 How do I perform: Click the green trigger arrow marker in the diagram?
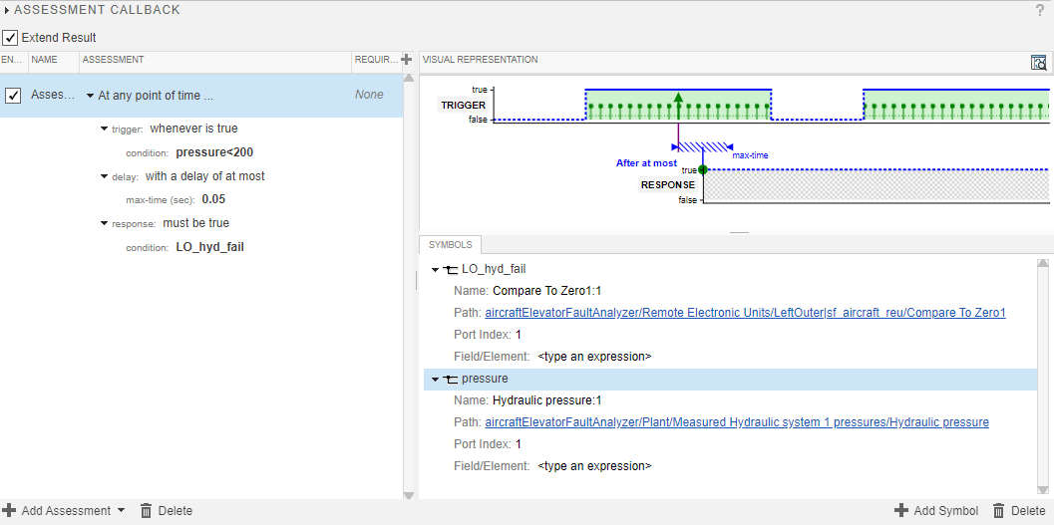click(x=678, y=100)
